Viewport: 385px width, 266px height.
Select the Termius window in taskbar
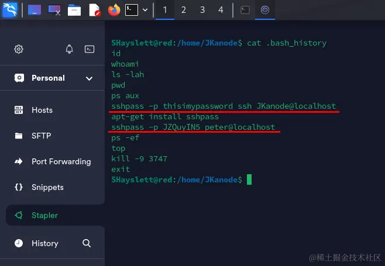point(265,10)
